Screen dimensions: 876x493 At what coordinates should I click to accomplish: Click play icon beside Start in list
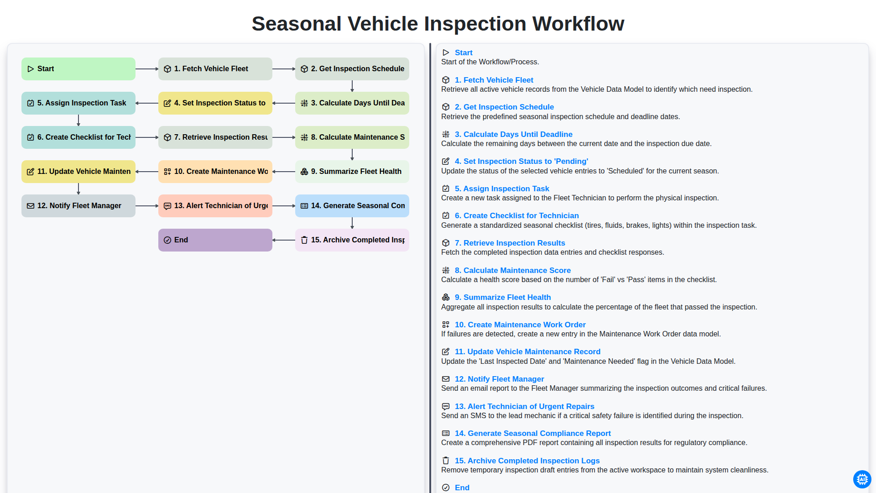446,52
